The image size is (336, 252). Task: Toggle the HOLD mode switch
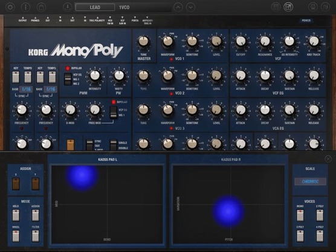(16, 215)
